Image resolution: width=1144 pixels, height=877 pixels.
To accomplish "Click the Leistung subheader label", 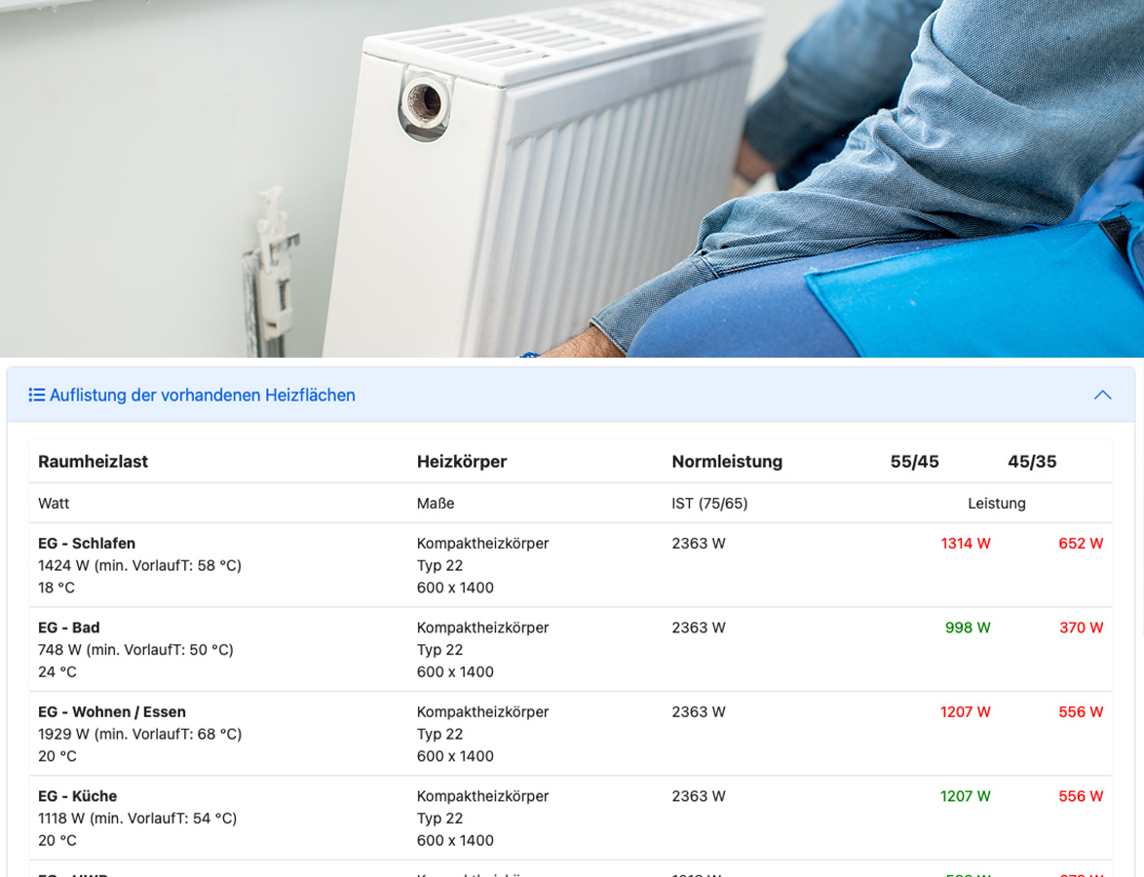I will [996, 504].
